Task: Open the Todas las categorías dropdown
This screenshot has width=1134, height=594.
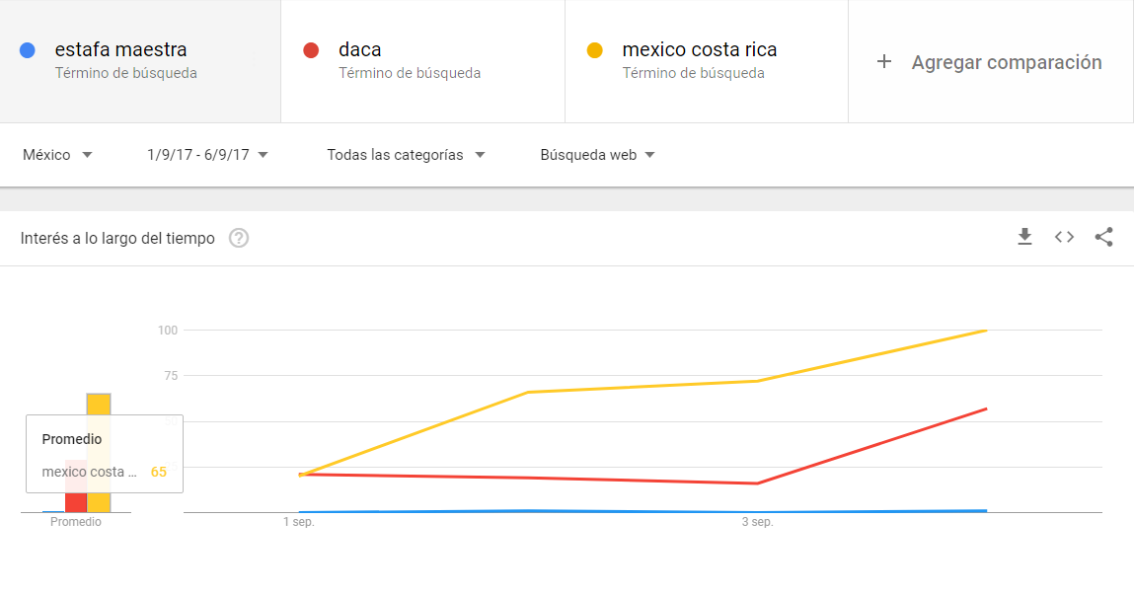Action: pyautogui.click(x=406, y=155)
